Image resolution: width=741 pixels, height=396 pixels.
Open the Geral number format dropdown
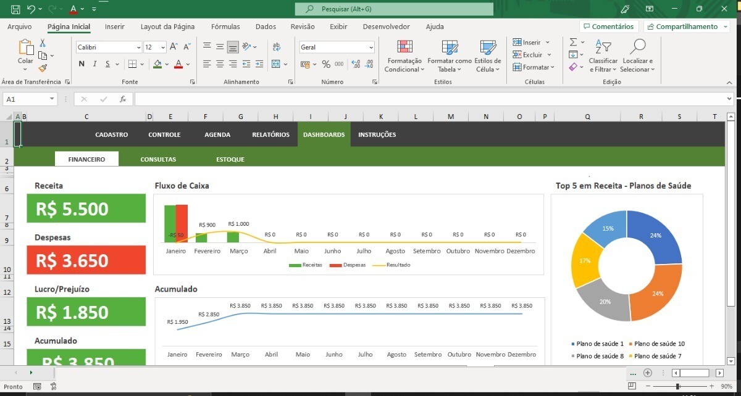(x=371, y=47)
